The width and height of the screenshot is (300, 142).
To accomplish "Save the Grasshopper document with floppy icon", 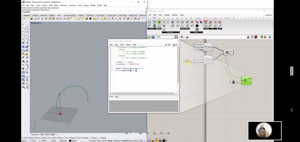I will pyautogui.click(x=153, y=37).
